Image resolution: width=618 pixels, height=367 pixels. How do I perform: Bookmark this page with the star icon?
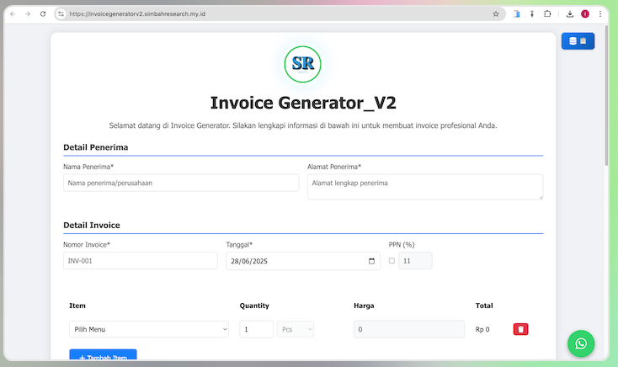496,14
